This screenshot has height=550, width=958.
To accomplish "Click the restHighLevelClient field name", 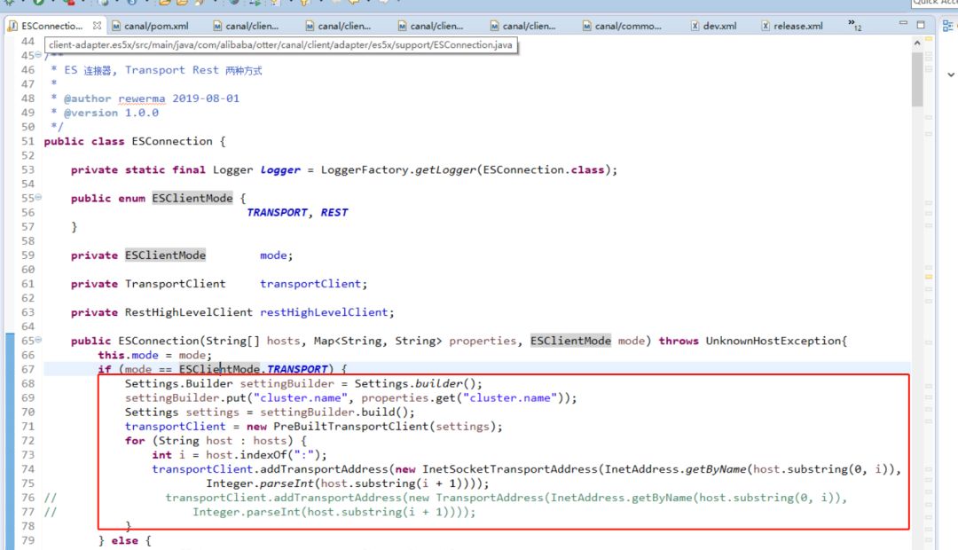I will tap(324, 312).
